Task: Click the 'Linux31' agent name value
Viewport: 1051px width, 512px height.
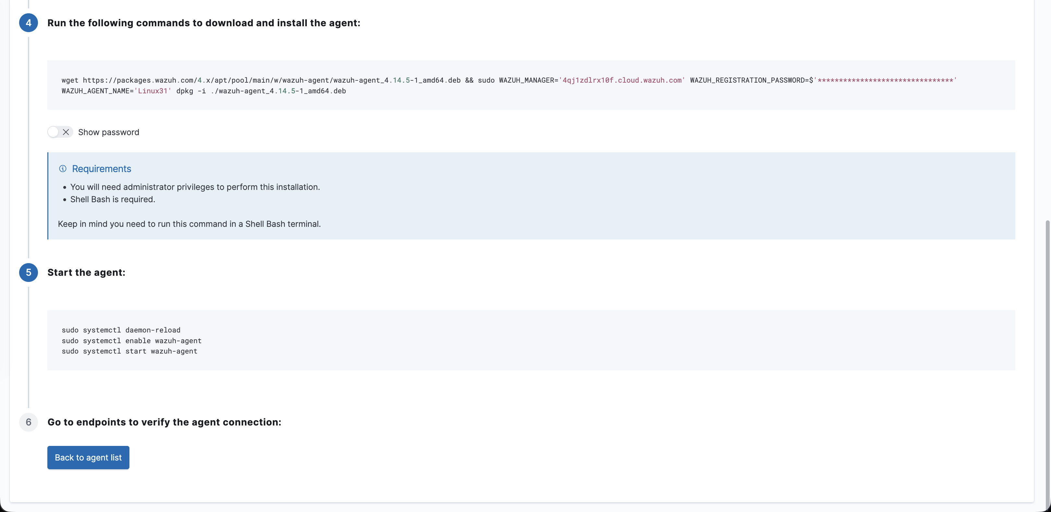Action: click(x=152, y=91)
